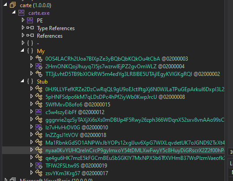233x181 pixels.
Task: Expand the '-' namespace node
Action: [23, 43]
